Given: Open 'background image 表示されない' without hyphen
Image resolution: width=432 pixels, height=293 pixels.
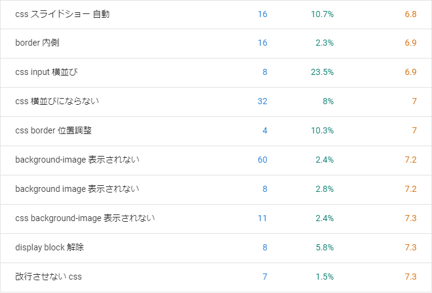Looking at the screenshot, I should 216,189.
